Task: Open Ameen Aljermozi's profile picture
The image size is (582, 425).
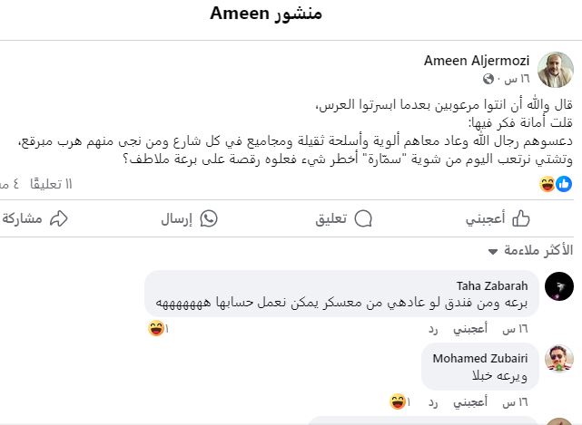Action: click(555, 69)
